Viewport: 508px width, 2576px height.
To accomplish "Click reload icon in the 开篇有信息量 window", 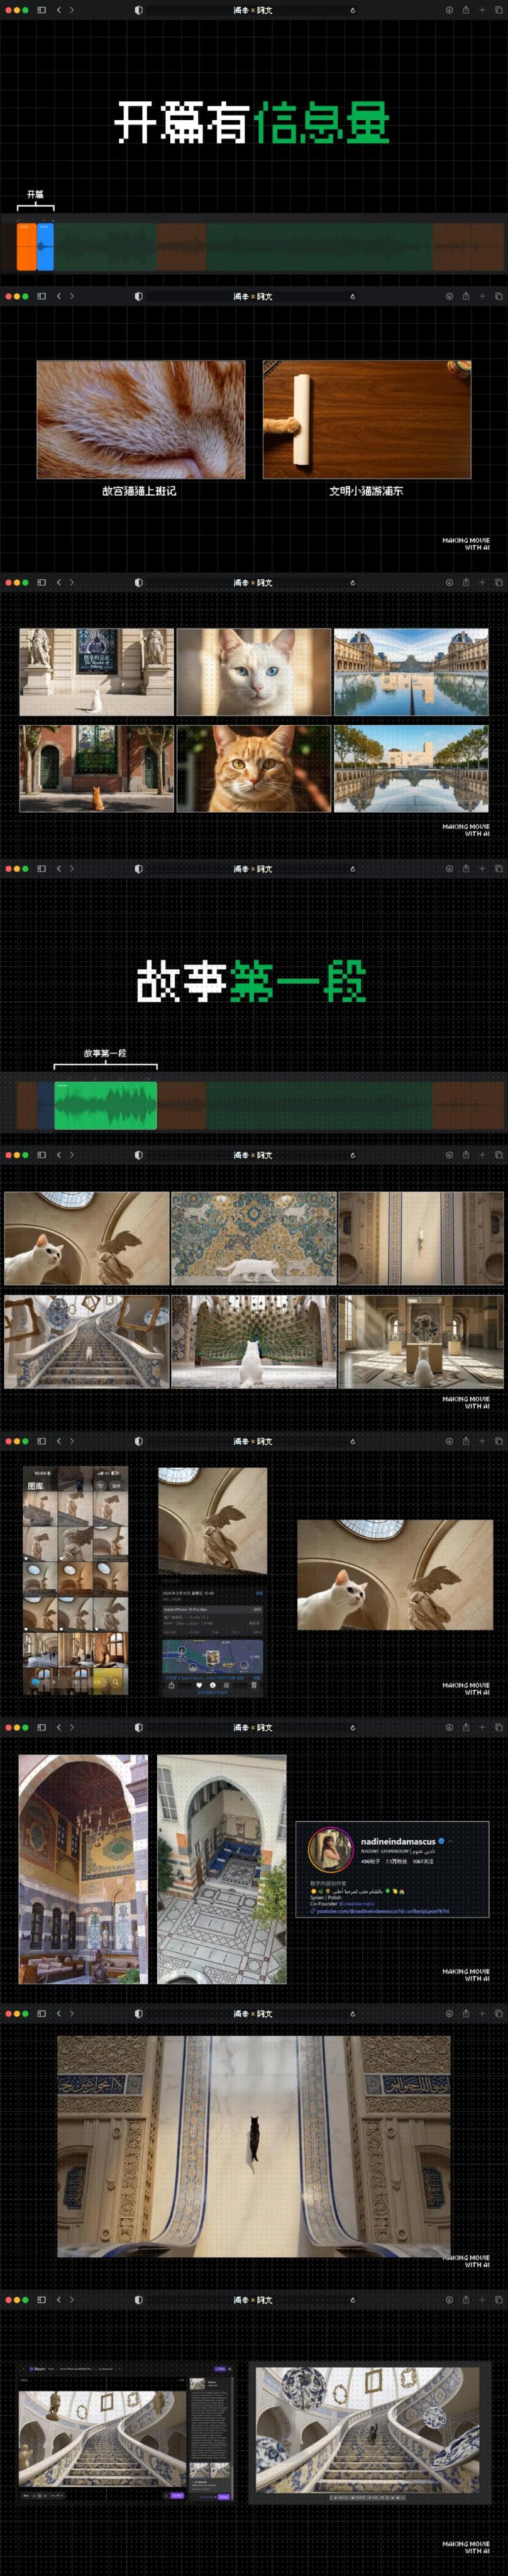I will 353,10.
